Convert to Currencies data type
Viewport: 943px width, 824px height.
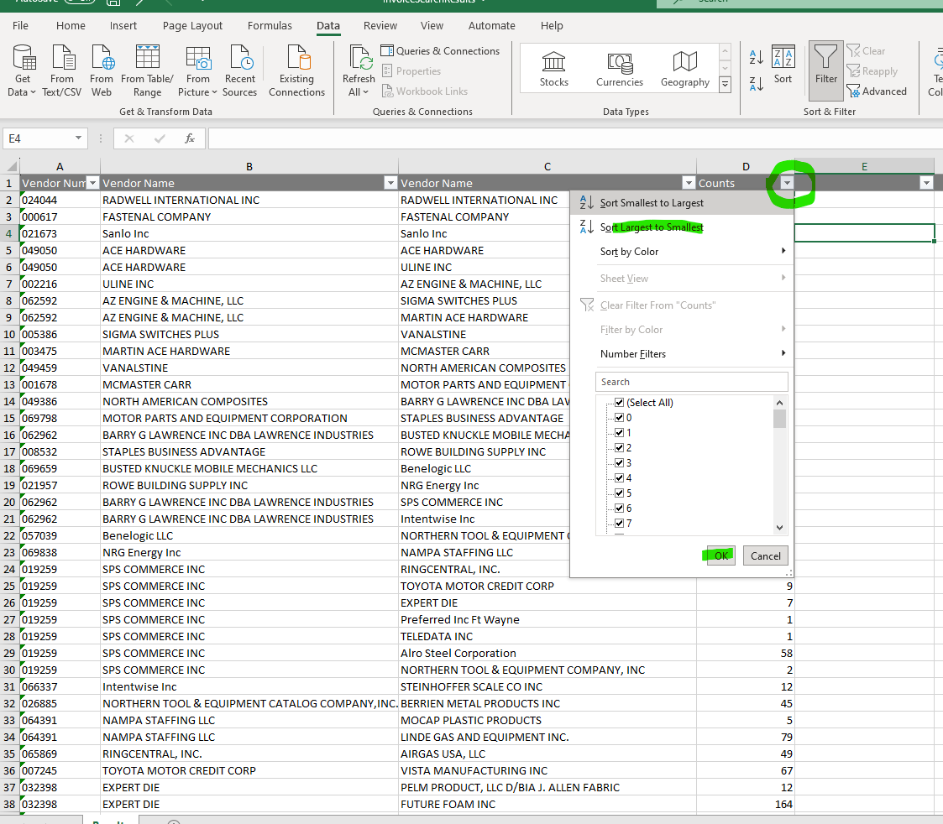point(620,69)
